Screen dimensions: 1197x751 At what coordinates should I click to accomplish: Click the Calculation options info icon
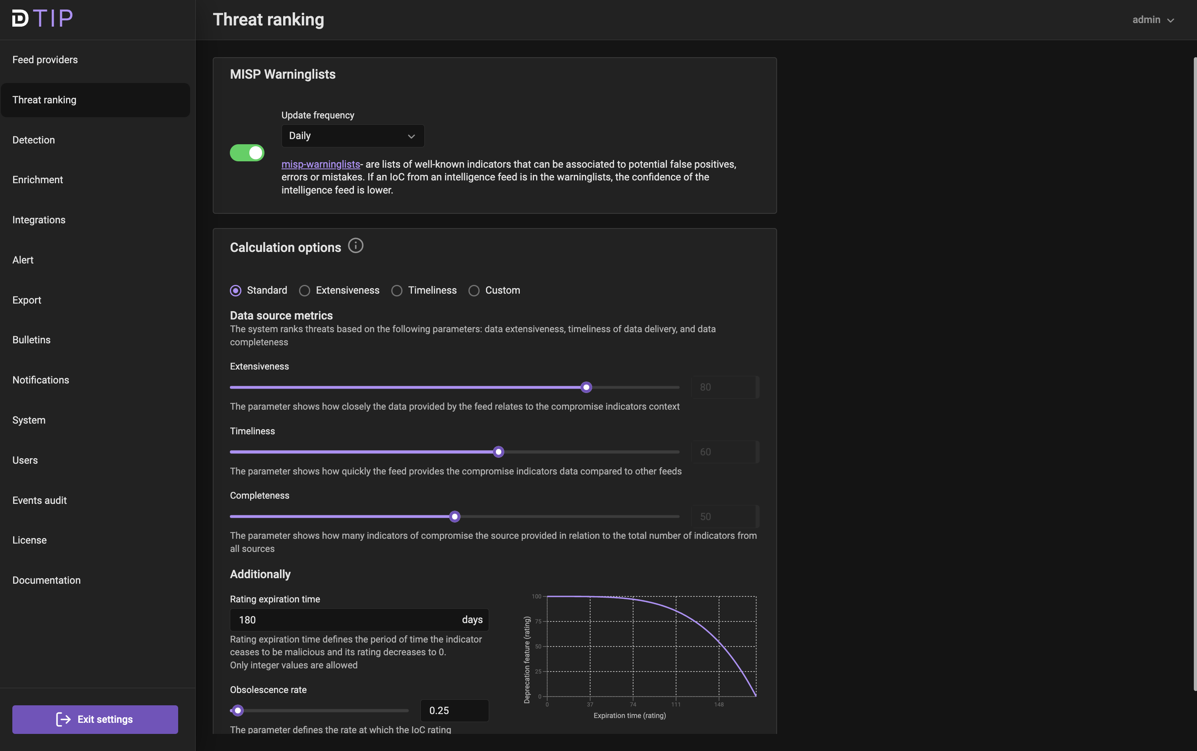pyautogui.click(x=356, y=246)
